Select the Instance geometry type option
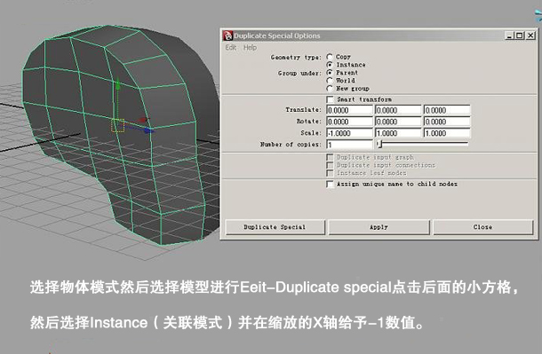This screenshot has width=542, height=354. point(330,65)
